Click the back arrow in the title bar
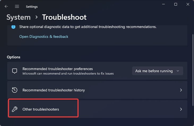194x126 pixels. pyautogui.click(x=6, y=6)
